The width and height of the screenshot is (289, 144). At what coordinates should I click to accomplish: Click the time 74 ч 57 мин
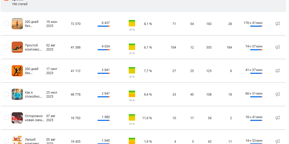(254, 46)
